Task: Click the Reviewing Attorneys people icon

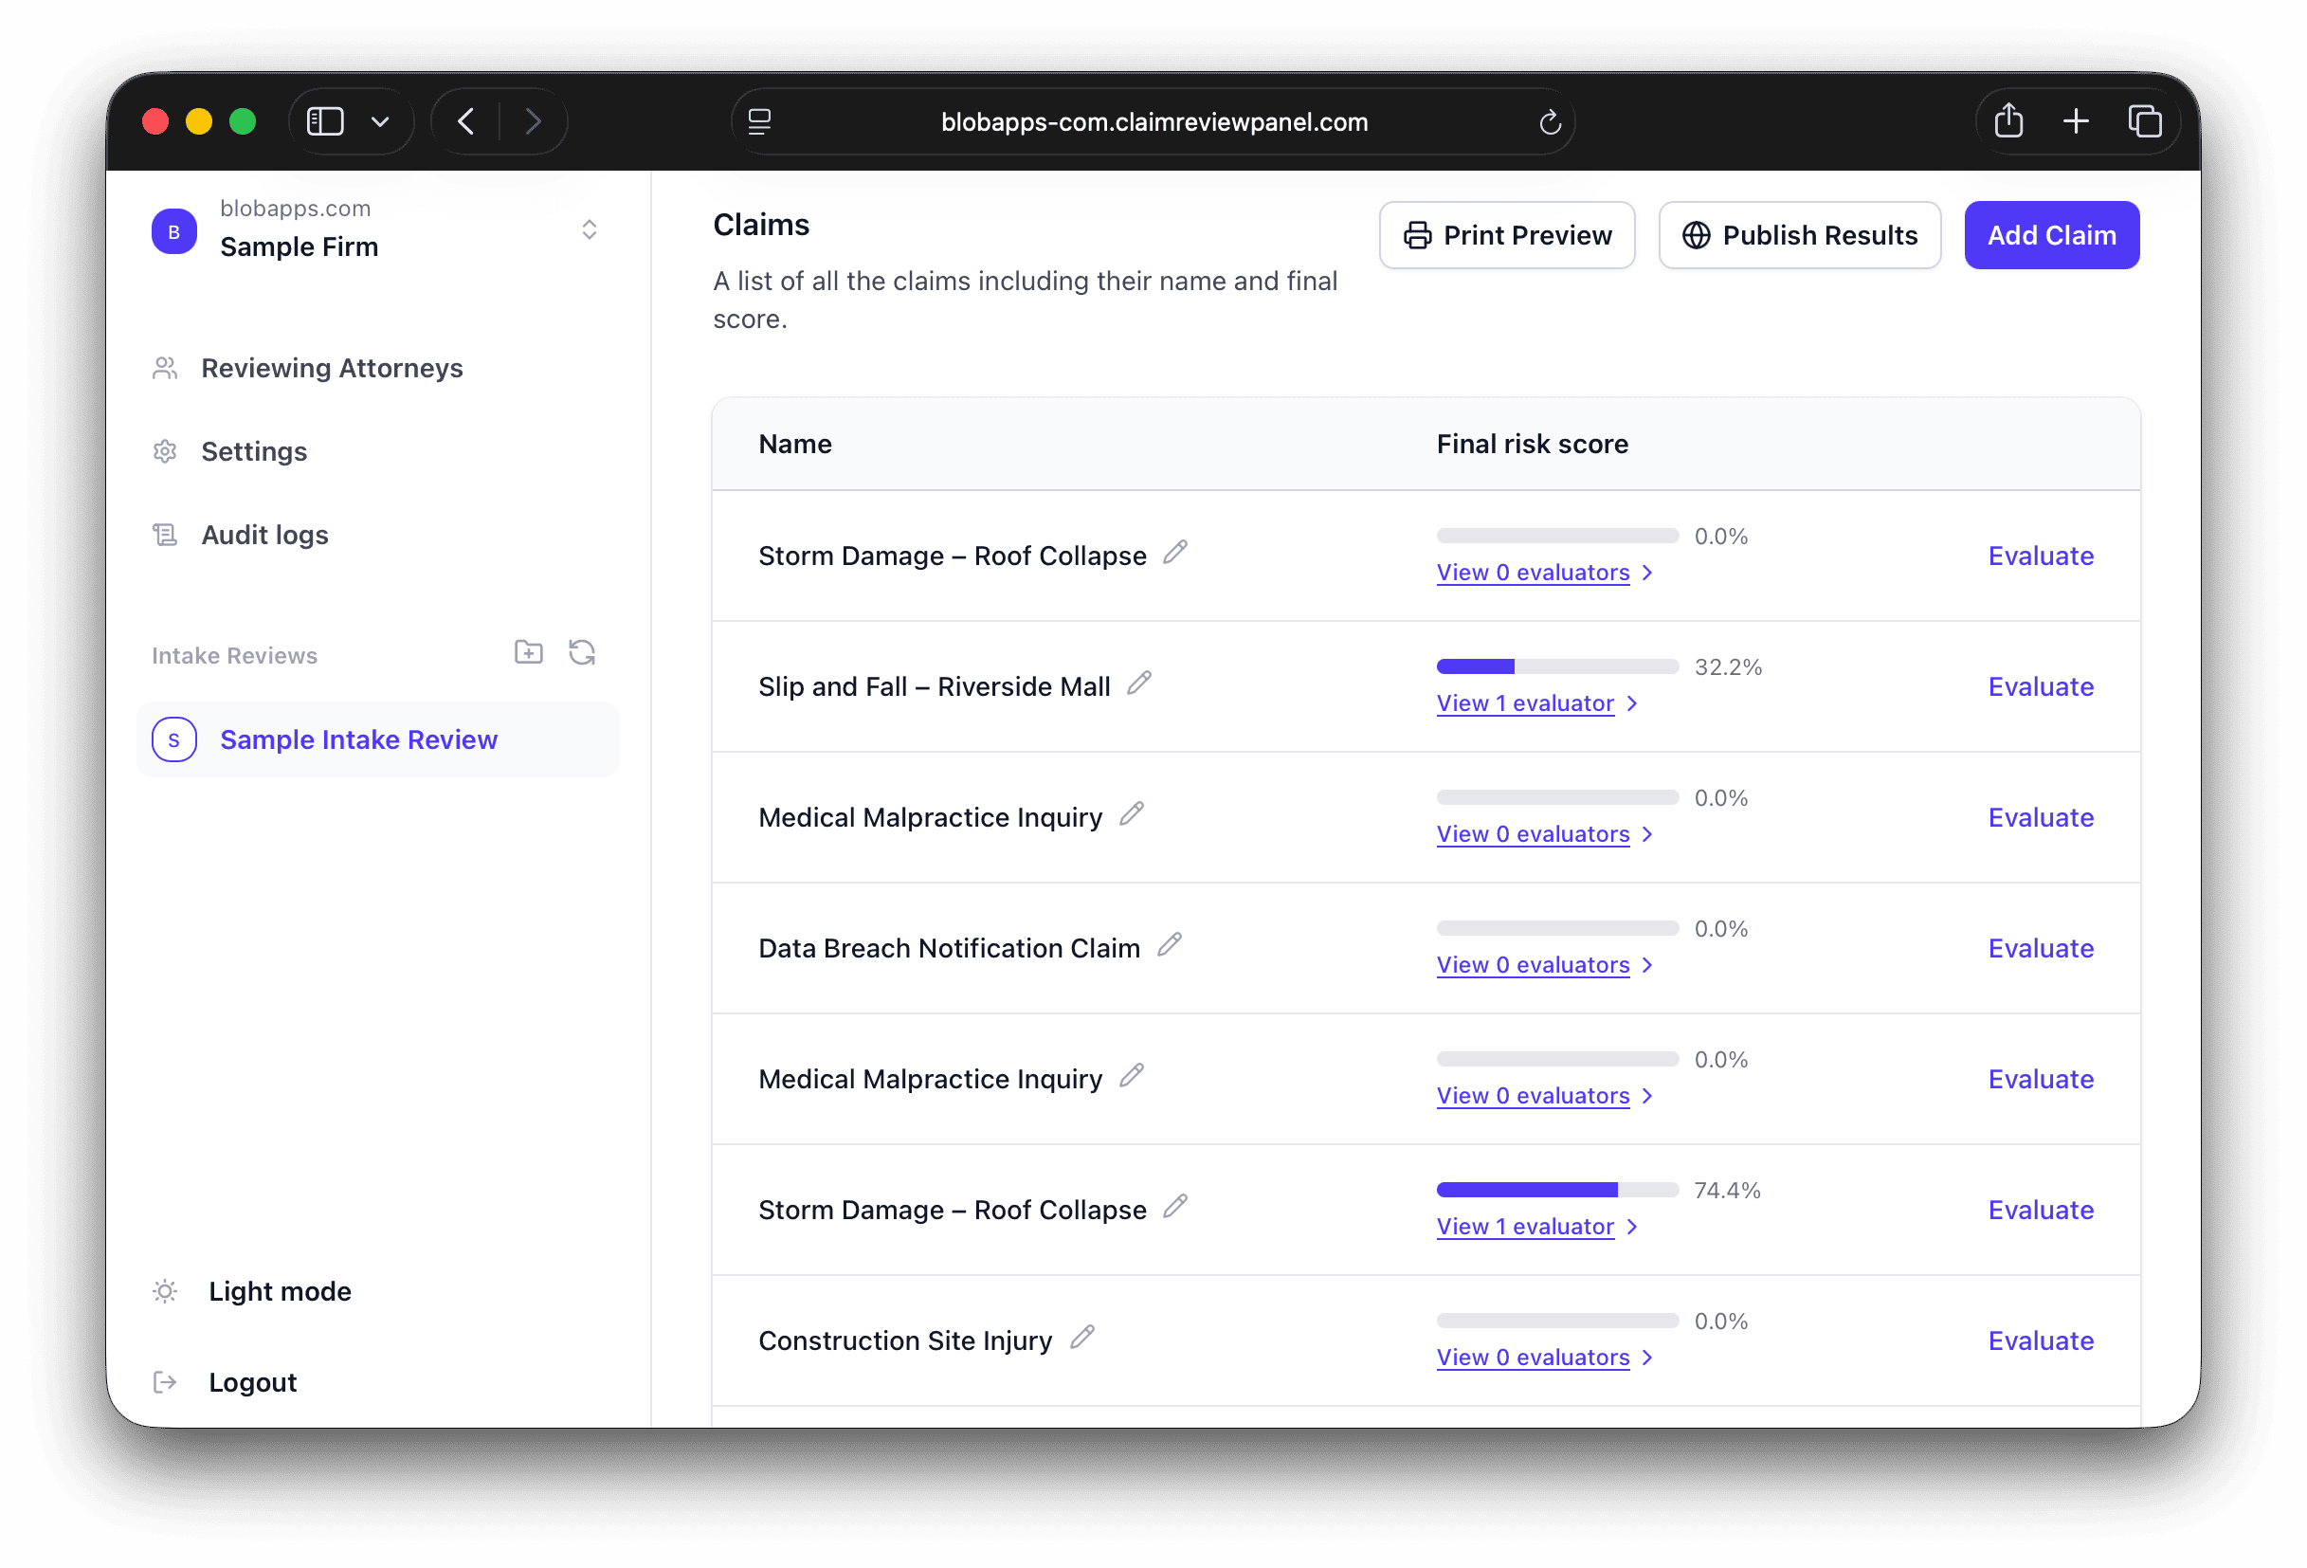Action: pos(165,369)
